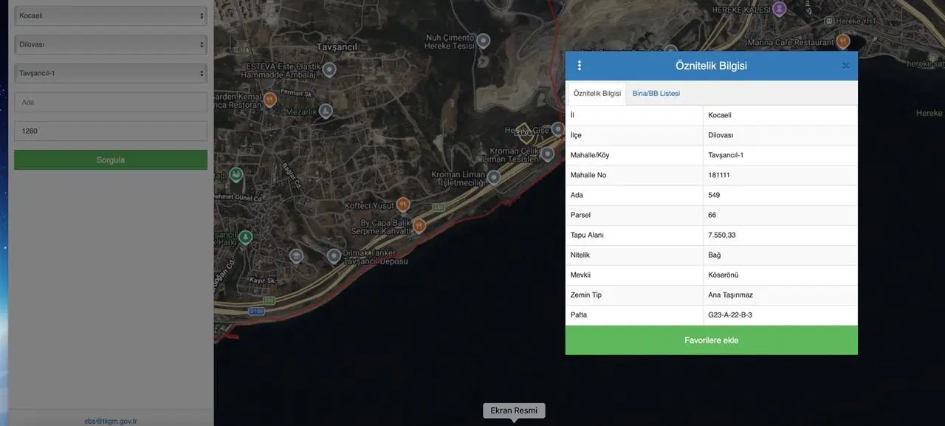Select the Mezarlık map marker
The height and width of the screenshot is (426, 945).
[325, 112]
